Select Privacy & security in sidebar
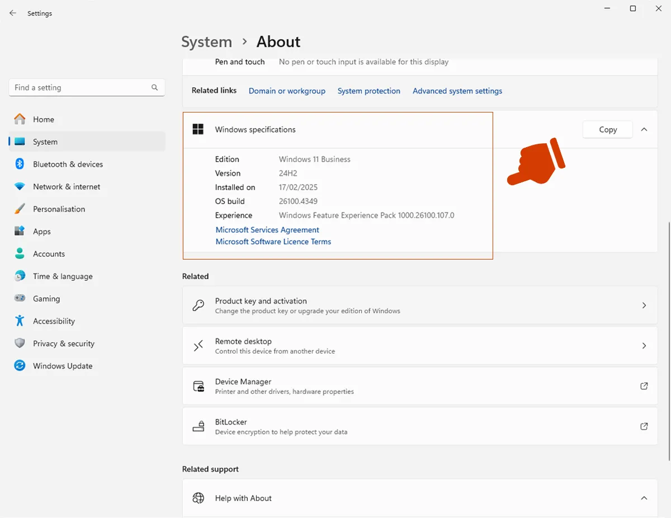 point(87,343)
